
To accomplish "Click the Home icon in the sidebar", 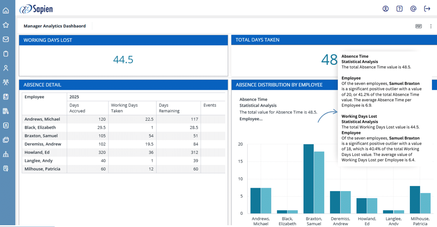I will (6, 11).
